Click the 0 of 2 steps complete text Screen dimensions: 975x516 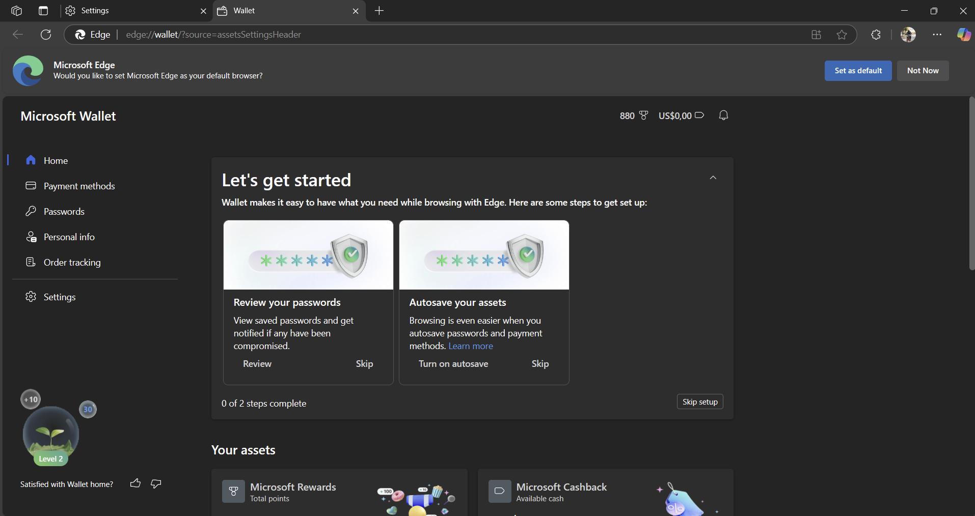pos(264,404)
